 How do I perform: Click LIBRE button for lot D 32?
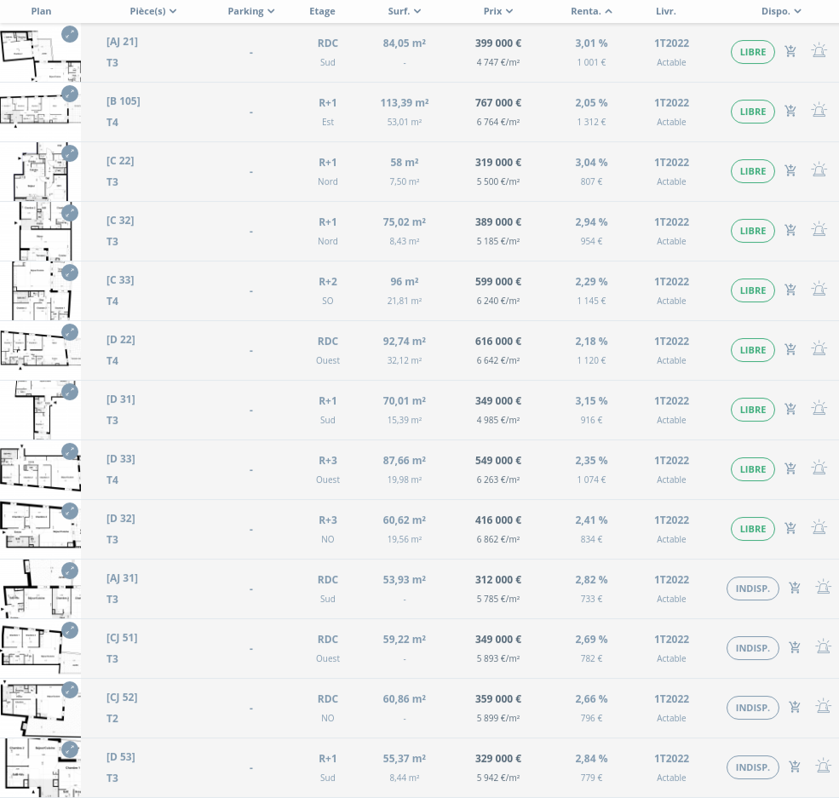point(753,529)
